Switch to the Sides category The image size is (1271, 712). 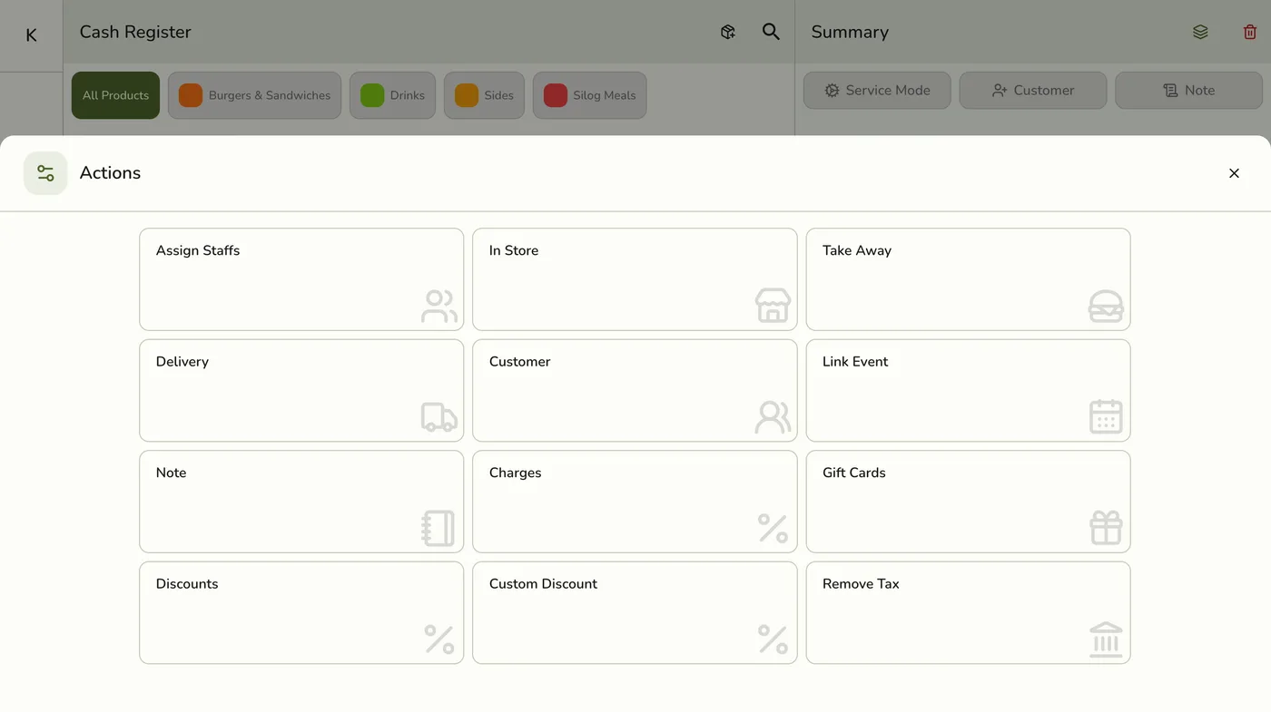coord(484,95)
